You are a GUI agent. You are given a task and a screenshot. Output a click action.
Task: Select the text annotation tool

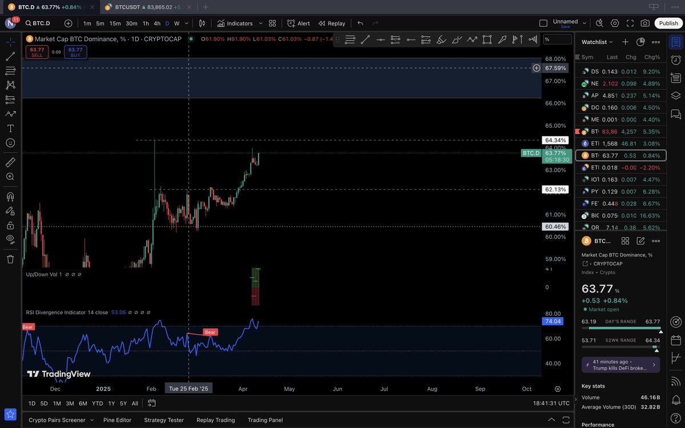coord(10,128)
